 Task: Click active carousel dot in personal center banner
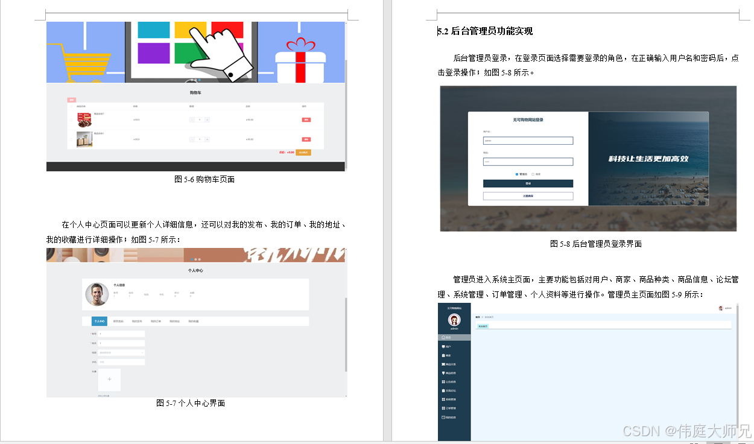pos(192,259)
